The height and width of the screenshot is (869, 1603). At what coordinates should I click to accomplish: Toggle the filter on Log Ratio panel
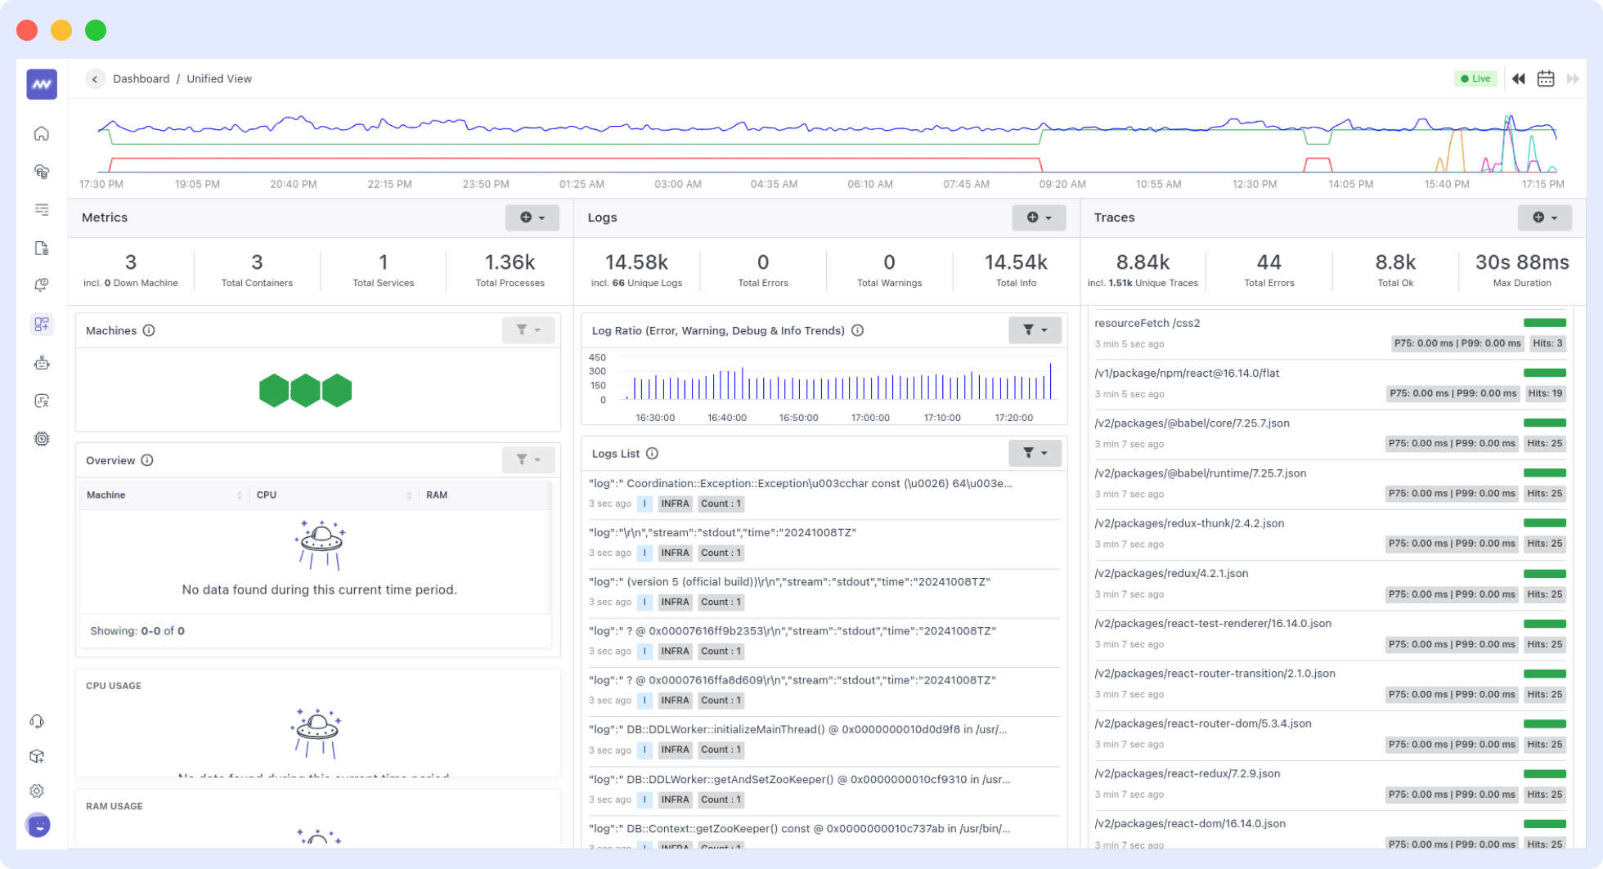coord(1035,330)
